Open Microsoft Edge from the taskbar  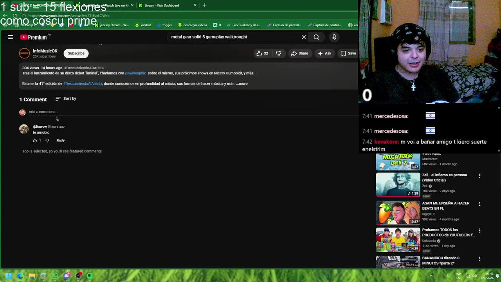[x=20, y=276]
